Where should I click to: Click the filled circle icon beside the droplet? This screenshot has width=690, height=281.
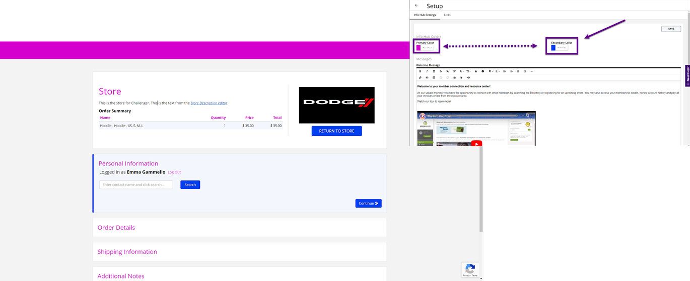click(x=482, y=71)
